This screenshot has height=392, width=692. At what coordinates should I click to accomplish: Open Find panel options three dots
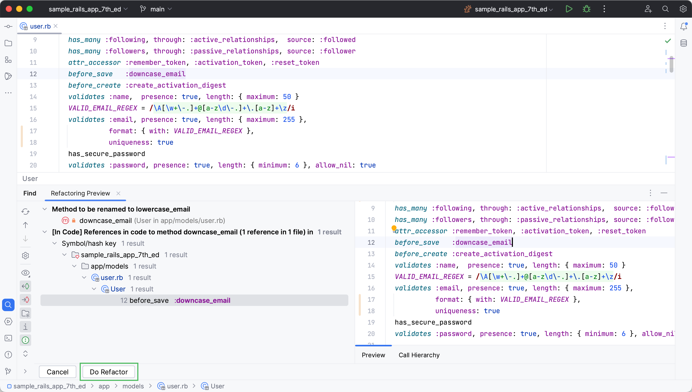[x=650, y=193]
